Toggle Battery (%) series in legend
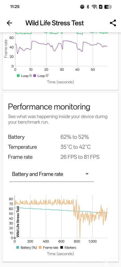Image resolution: width=121 pixels, height=267 pixels. click(26, 248)
